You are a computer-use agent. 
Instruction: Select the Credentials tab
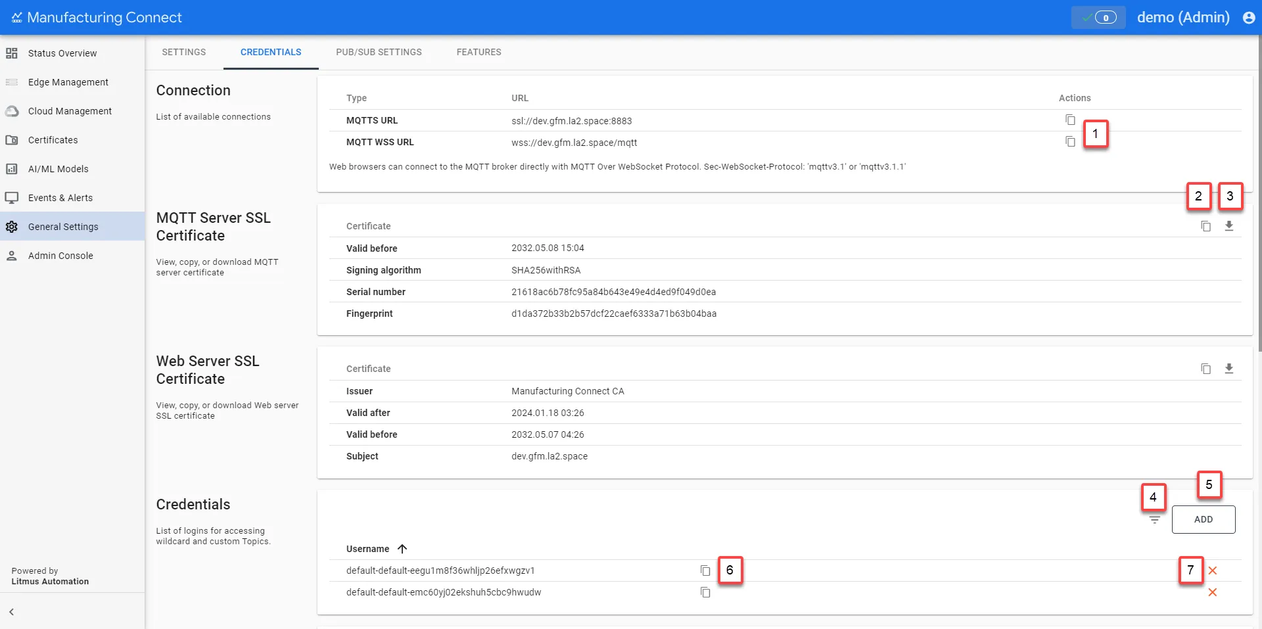271,52
